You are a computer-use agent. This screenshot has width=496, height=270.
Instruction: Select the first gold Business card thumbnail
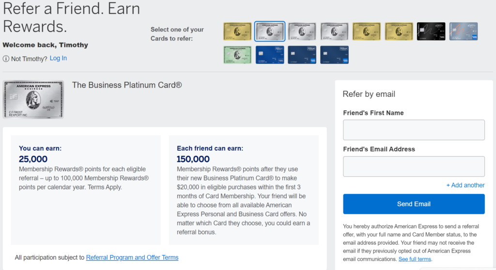[x=237, y=32]
